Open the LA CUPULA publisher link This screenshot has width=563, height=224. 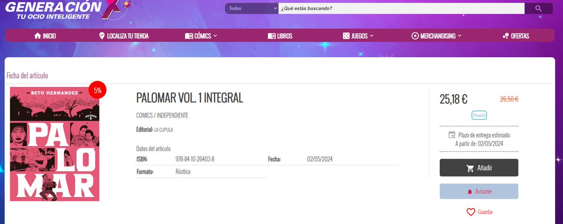point(164,130)
